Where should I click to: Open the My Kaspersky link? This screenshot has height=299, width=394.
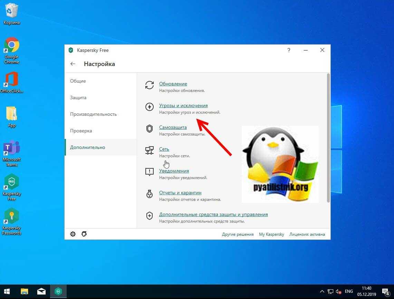pos(271,234)
